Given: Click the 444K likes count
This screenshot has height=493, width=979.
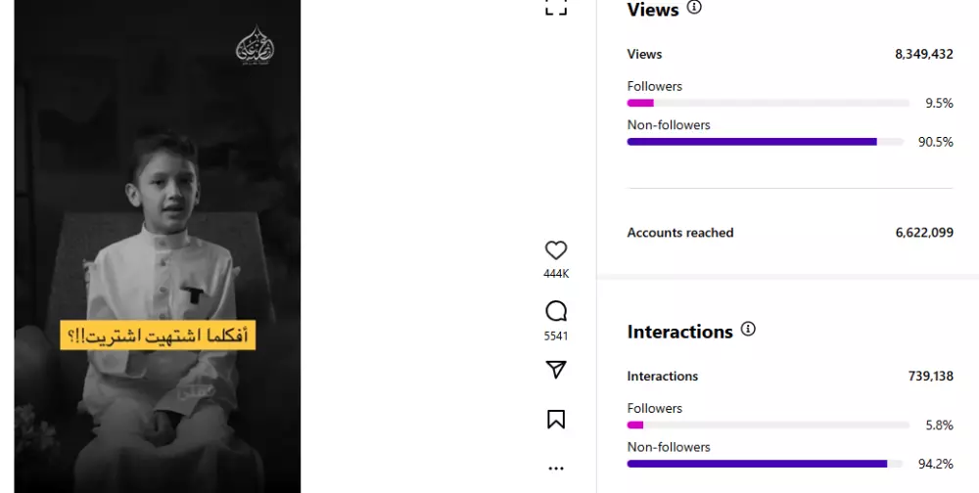Looking at the screenshot, I should pos(556,274).
